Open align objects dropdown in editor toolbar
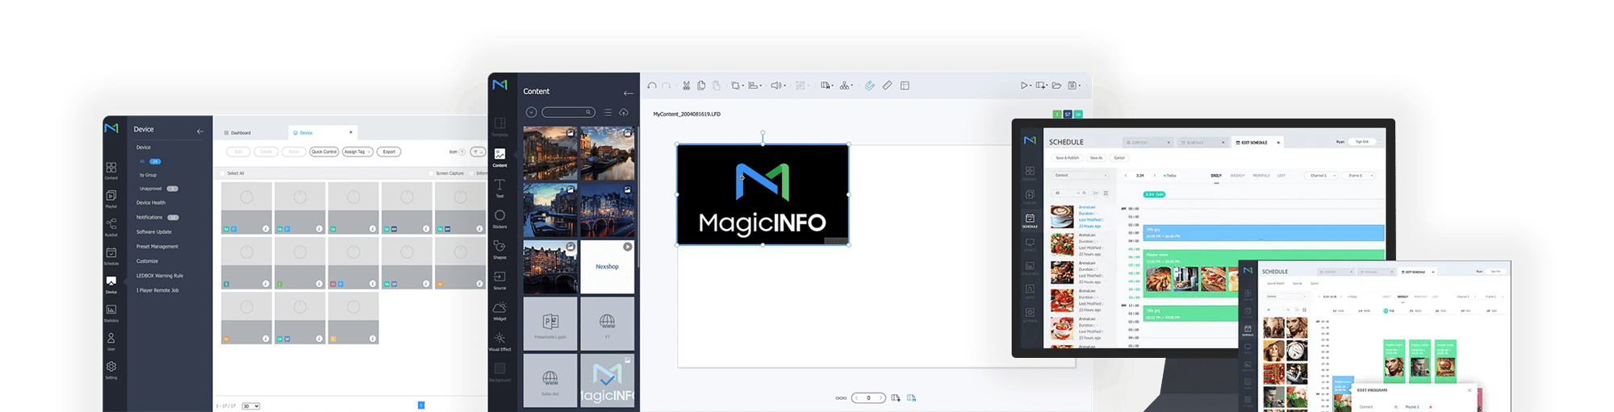Image resolution: width=1614 pixels, height=412 pixels. coord(755,85)
